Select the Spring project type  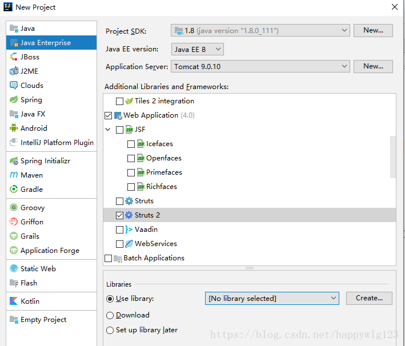click(x=51, y=100)
